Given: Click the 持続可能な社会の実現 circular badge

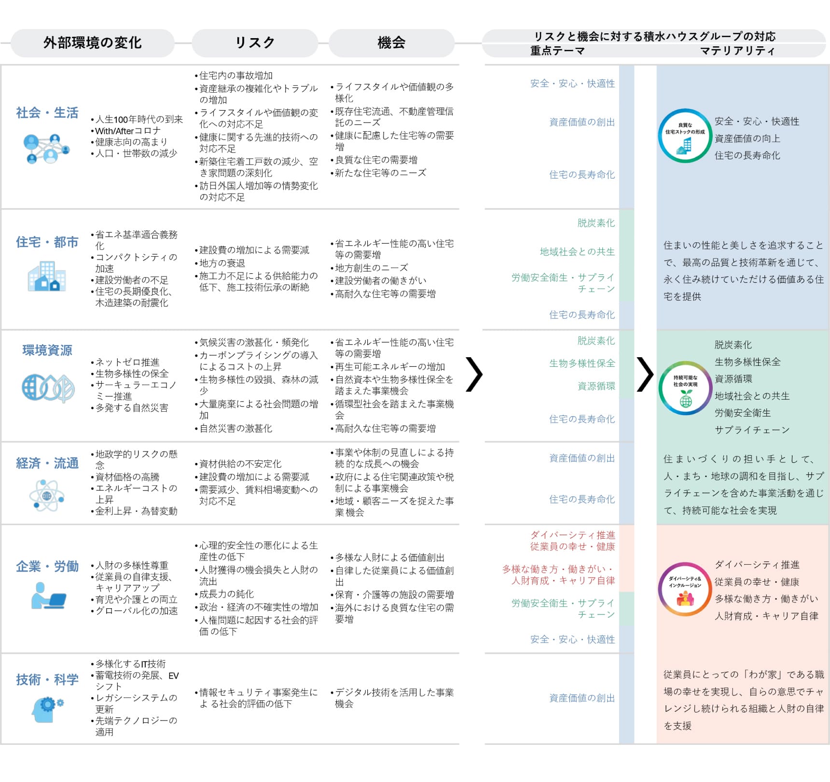Looking at the screenshot, I should 685,388.
